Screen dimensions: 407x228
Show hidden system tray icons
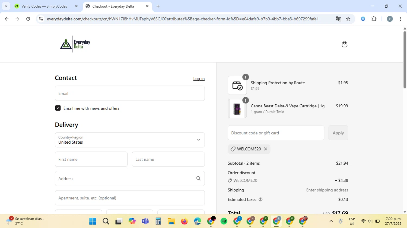click(x=331, y=221)
